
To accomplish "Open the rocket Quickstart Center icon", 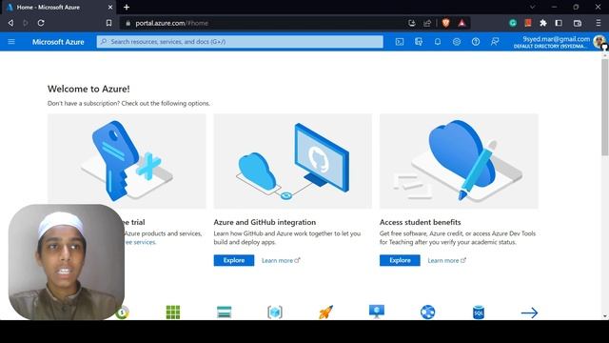I will [325, 312].
